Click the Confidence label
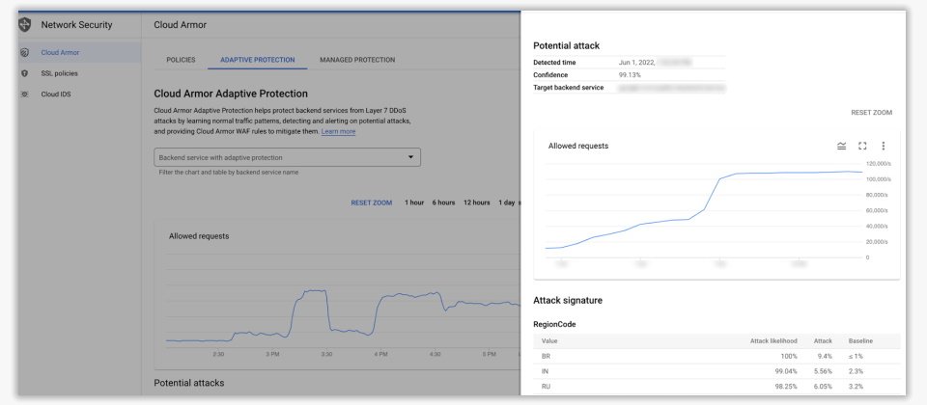 (550, 75)
